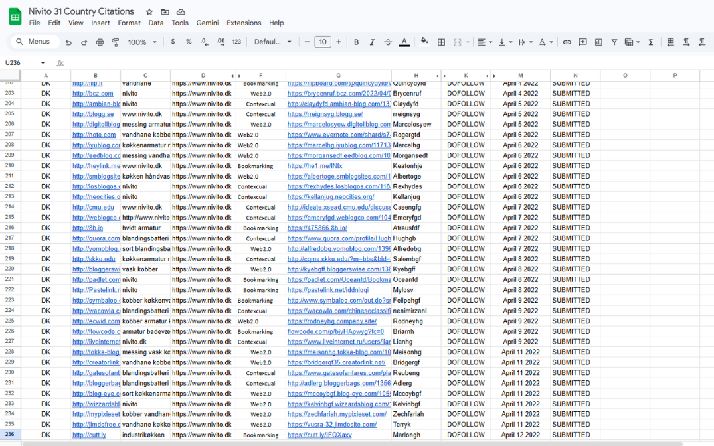Star the document with the star icon
714x446 pixels.
149,12
